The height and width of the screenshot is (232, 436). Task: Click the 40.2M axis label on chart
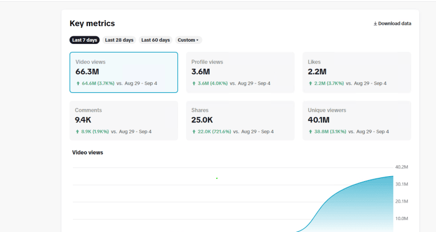coord(401,167)
